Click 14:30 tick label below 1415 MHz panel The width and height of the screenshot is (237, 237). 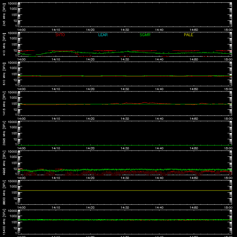125,119
